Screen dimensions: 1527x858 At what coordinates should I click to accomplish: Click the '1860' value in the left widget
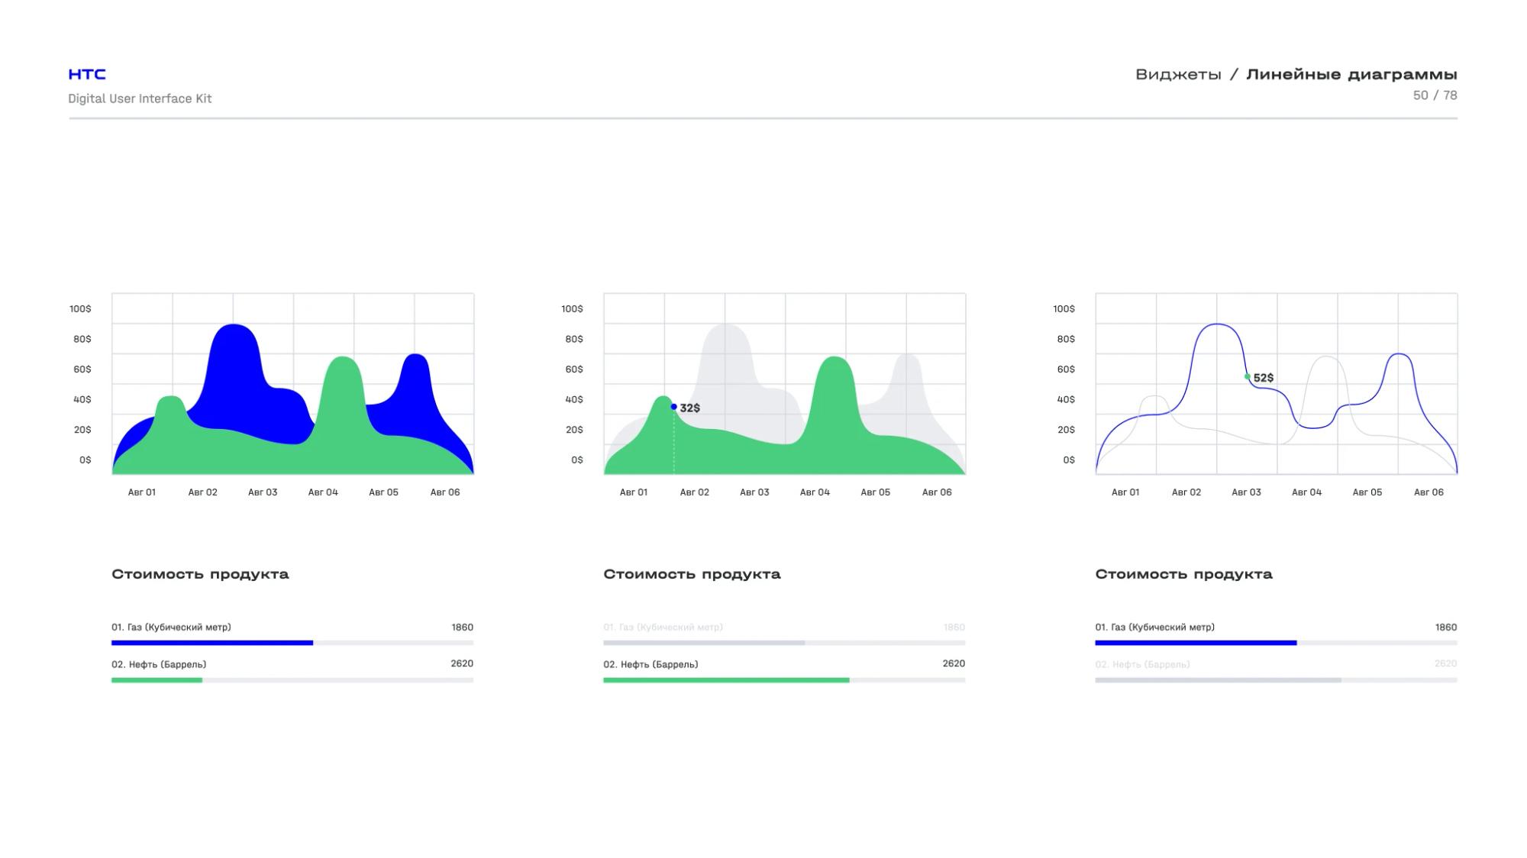(x=462, y=627)
